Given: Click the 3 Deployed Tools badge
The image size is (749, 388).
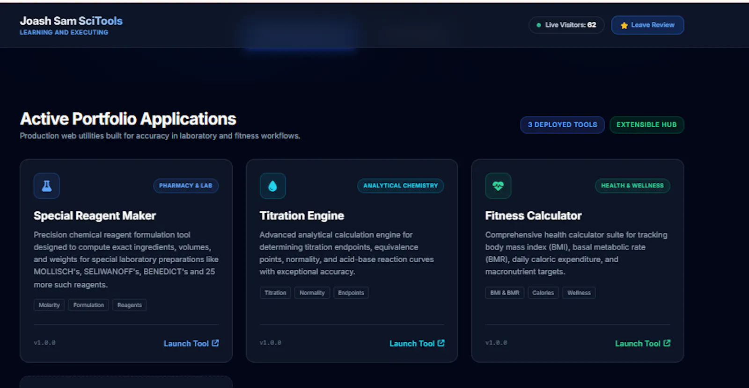Looking at the screenshot, I should pos(562,125).
